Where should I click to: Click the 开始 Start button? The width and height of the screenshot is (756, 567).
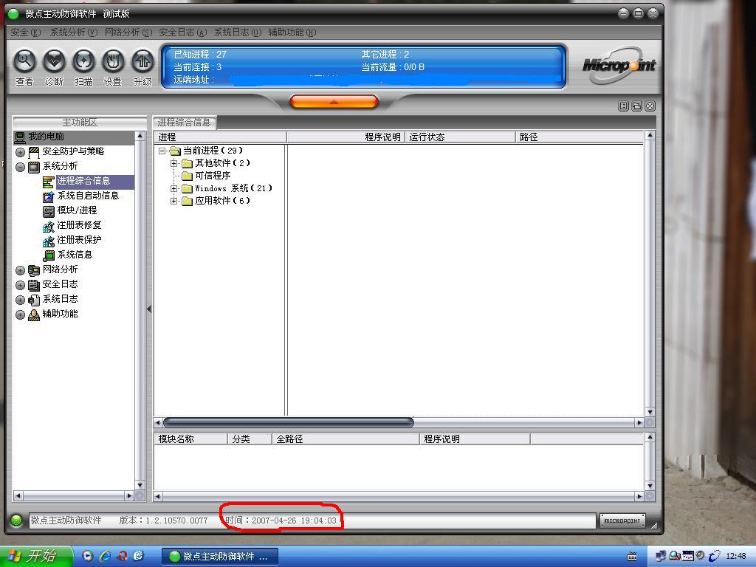35,556
